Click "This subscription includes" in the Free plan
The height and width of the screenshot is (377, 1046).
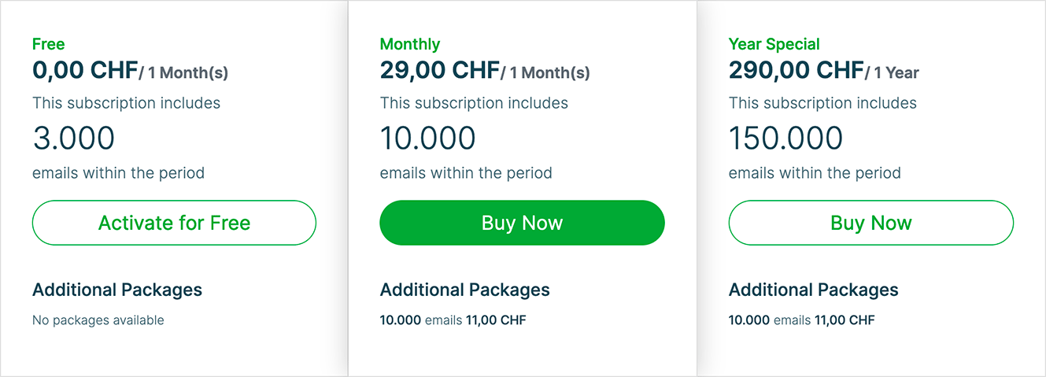pyautogui.click(x=127, y=103)
